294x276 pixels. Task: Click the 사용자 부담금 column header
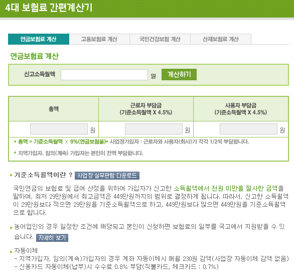click(x=241, y=109)
